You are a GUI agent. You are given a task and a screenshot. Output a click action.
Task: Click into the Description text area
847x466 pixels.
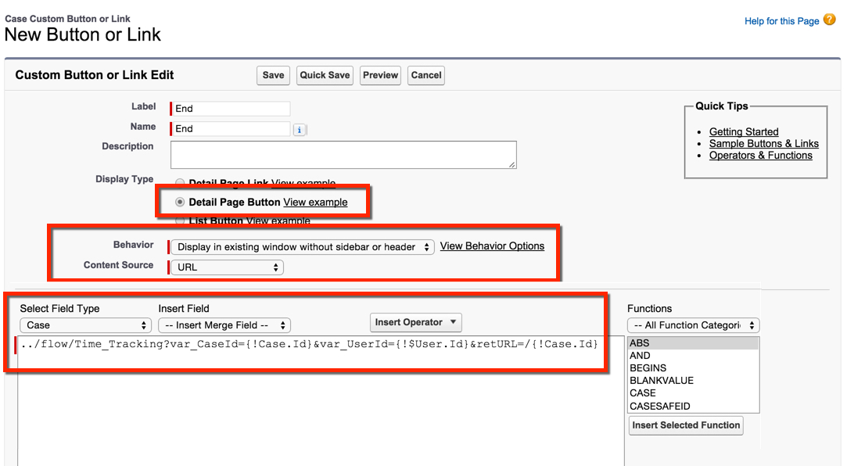pos(343,155)
